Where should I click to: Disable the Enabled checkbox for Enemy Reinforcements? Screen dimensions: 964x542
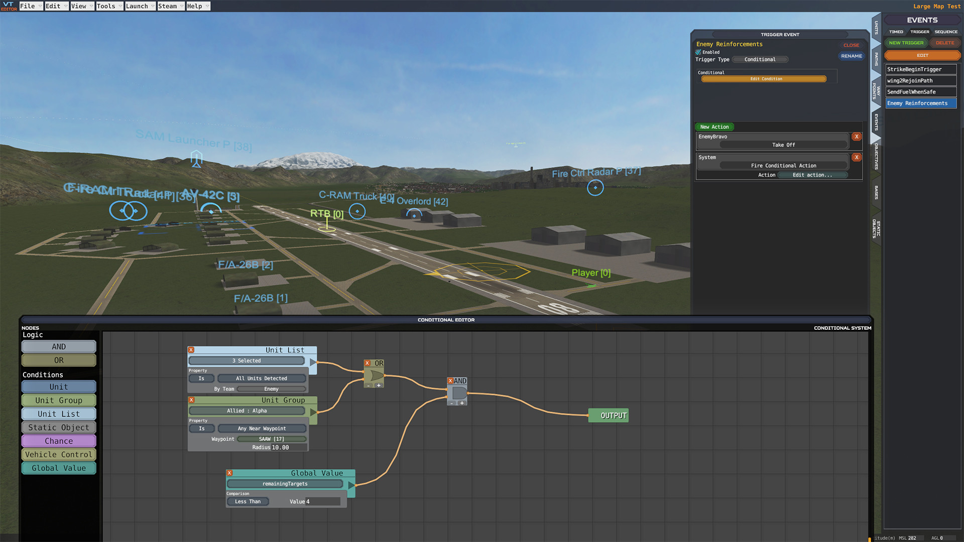[698, 52]
